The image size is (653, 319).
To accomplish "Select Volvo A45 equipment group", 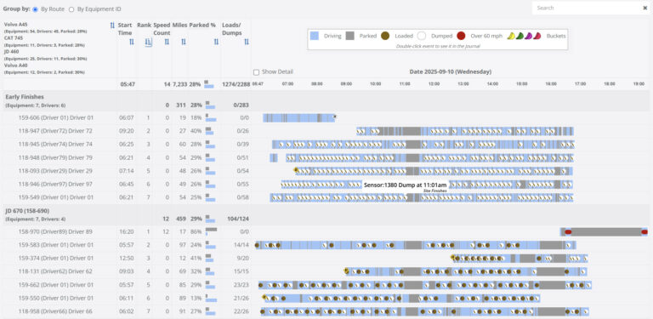I will (x=15, y=25).
